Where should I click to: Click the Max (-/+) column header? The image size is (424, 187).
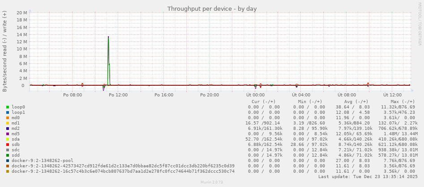403,102
